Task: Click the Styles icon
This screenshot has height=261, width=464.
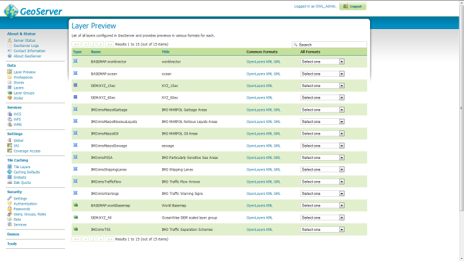Action: pos(10,98)
